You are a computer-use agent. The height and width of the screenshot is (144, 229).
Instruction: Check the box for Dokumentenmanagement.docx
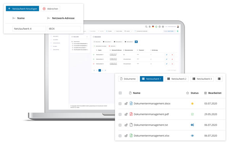[x=120, y=104]
